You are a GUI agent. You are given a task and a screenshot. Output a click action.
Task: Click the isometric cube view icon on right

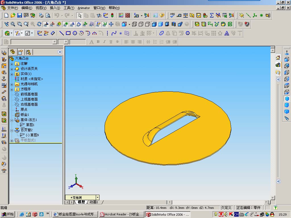(x=287, y=98)
